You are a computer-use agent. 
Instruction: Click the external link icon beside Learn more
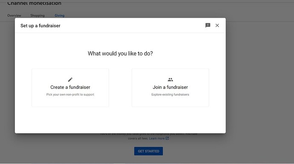point(167,139)
